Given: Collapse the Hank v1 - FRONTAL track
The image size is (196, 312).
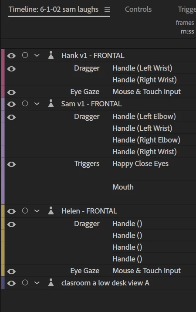Looking at the screenshot, I should [x=37, y=55].
